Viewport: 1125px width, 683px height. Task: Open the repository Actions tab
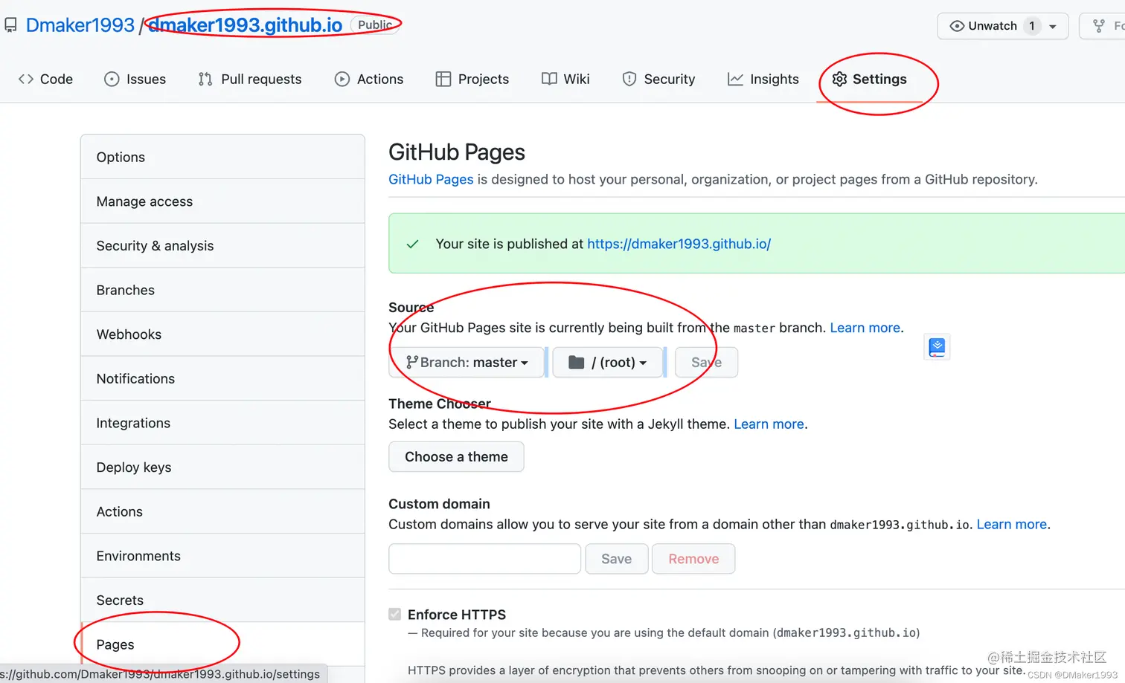pyautogui.click(x=369, y=79)
